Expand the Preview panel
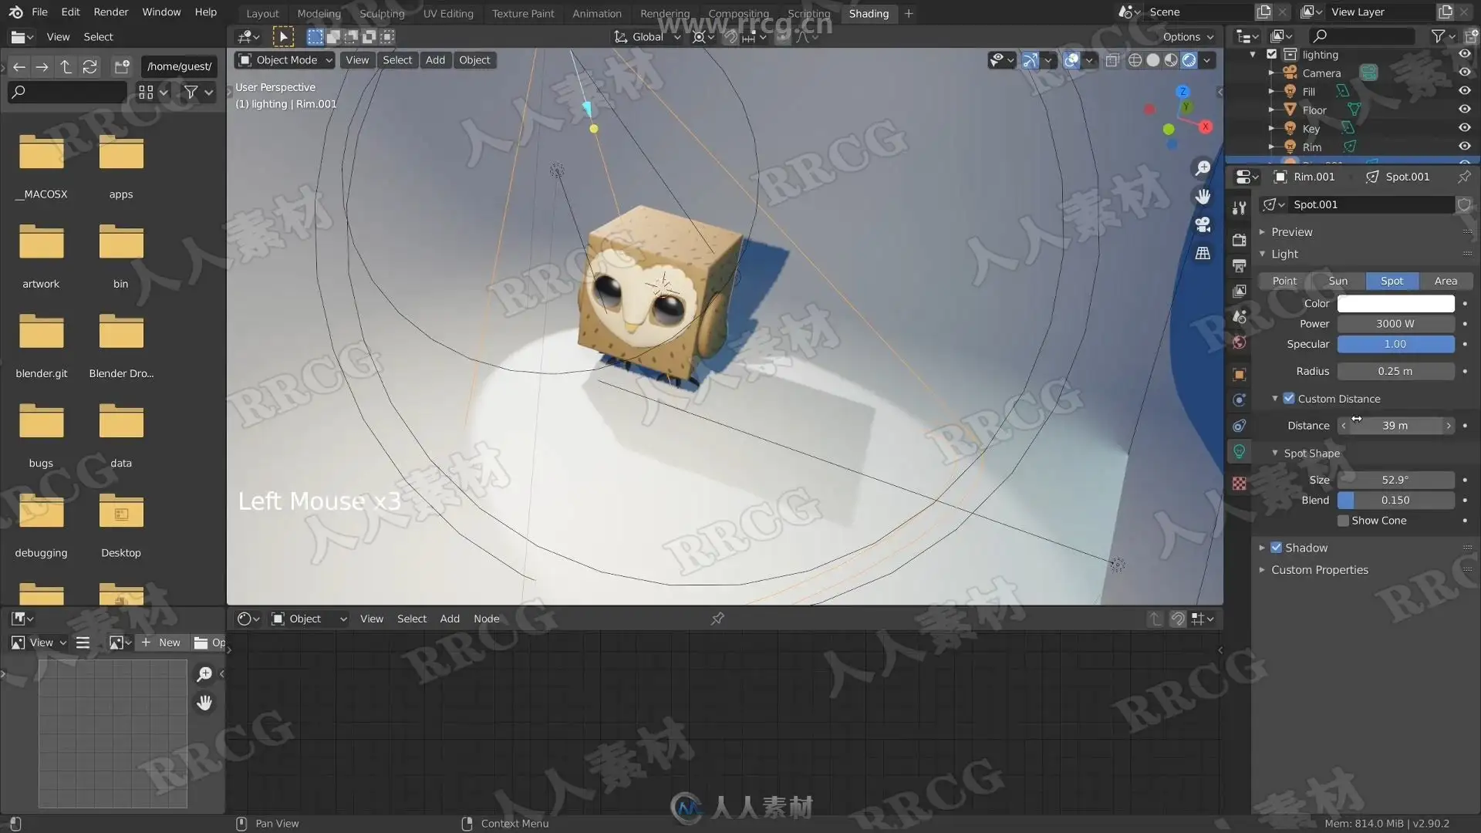Image resolution: width=1481 pixels, height=833 pixels. pyautogui.click(x=1291, y=232)
